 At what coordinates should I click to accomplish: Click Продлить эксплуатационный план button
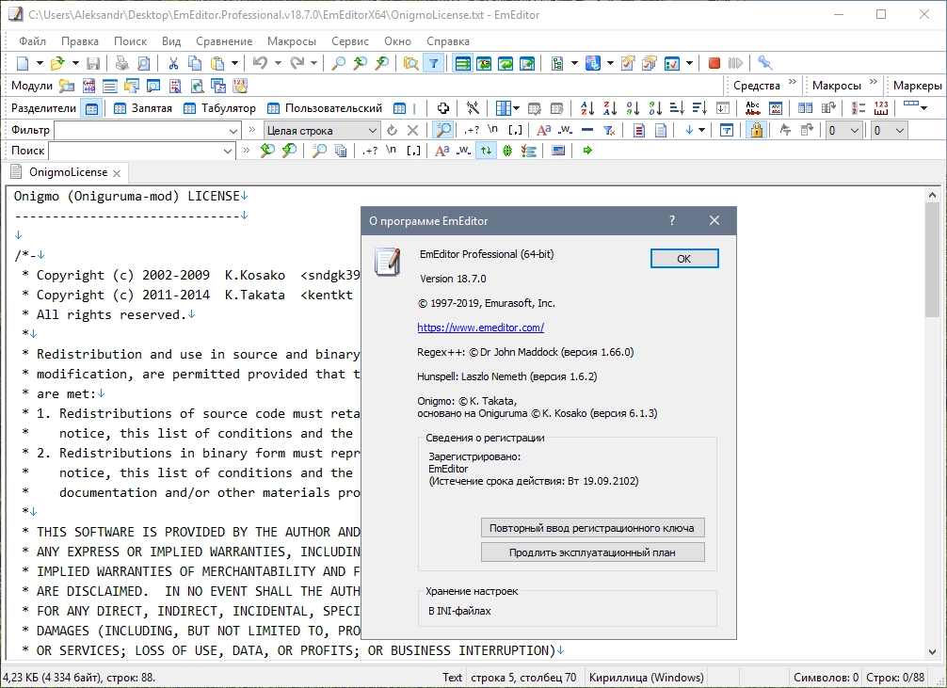tap(592, 552)
